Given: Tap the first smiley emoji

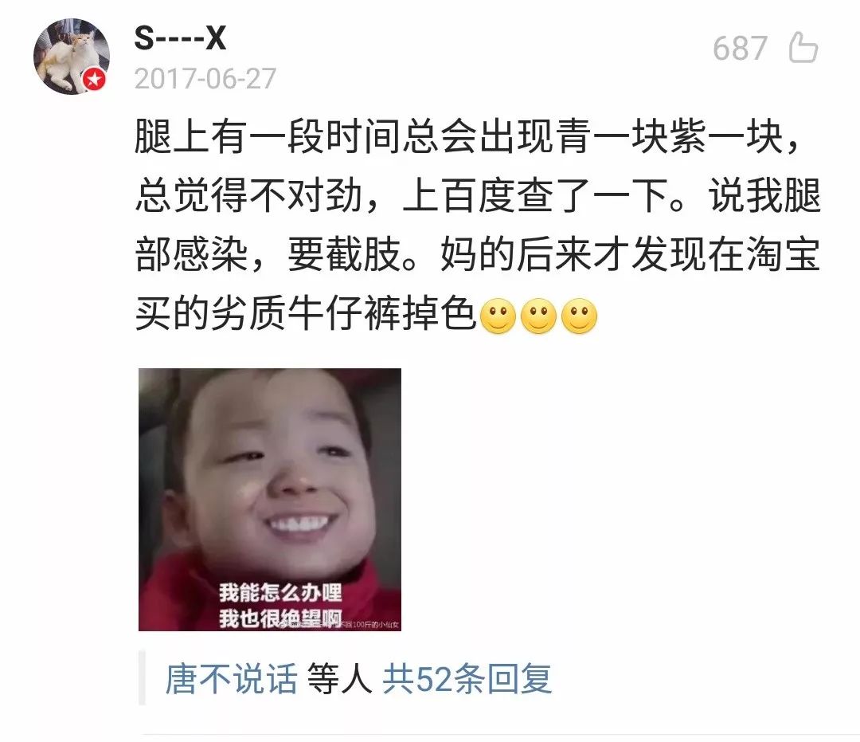Looking at the screenshot, I should click(x=498, y=316).
